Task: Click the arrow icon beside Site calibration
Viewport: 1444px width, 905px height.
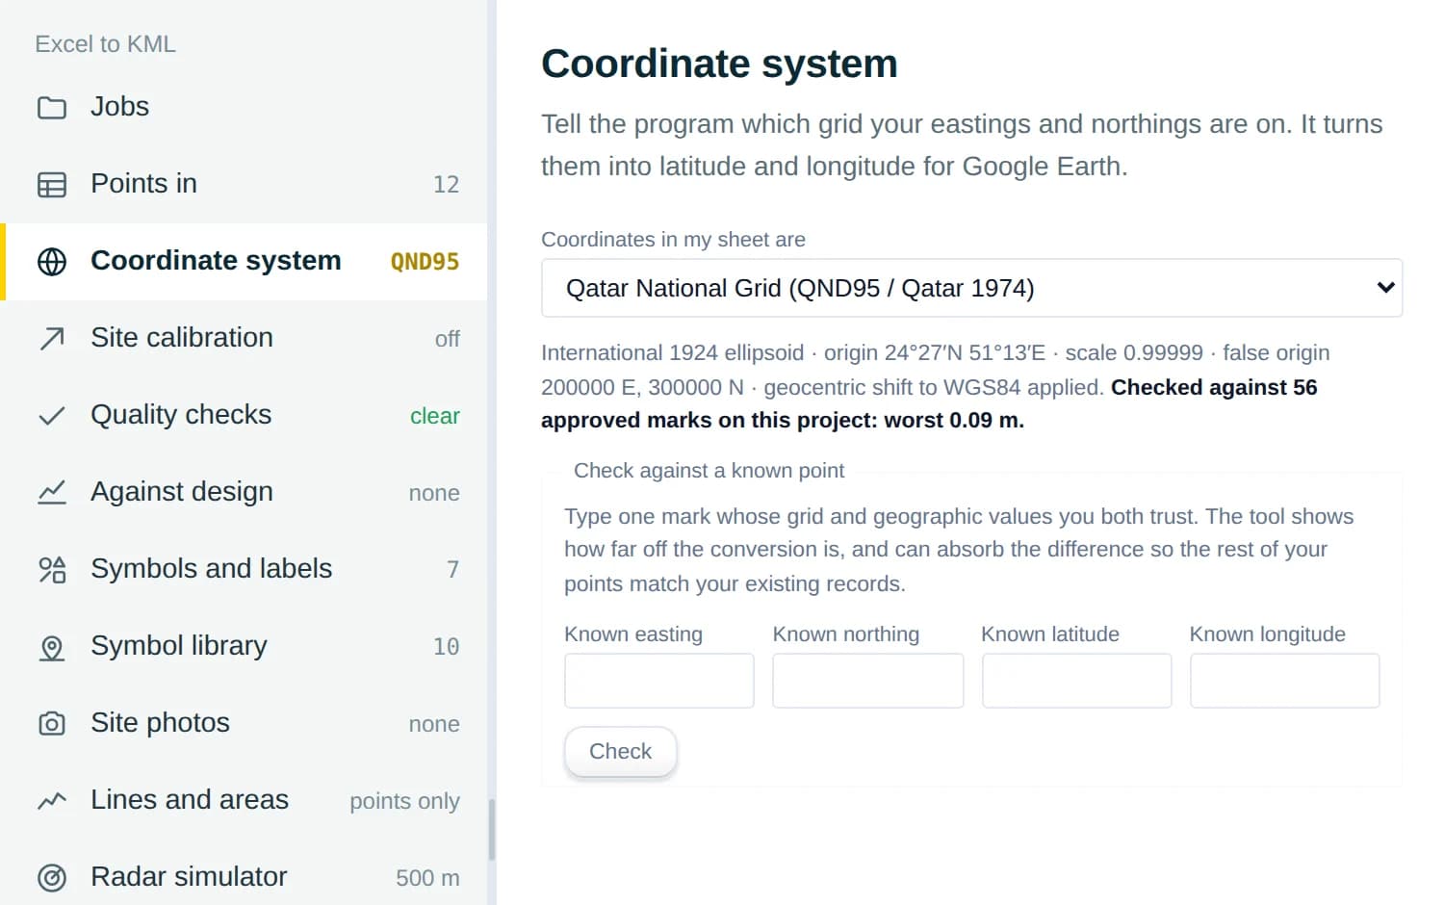Action: tap(52, 338)
